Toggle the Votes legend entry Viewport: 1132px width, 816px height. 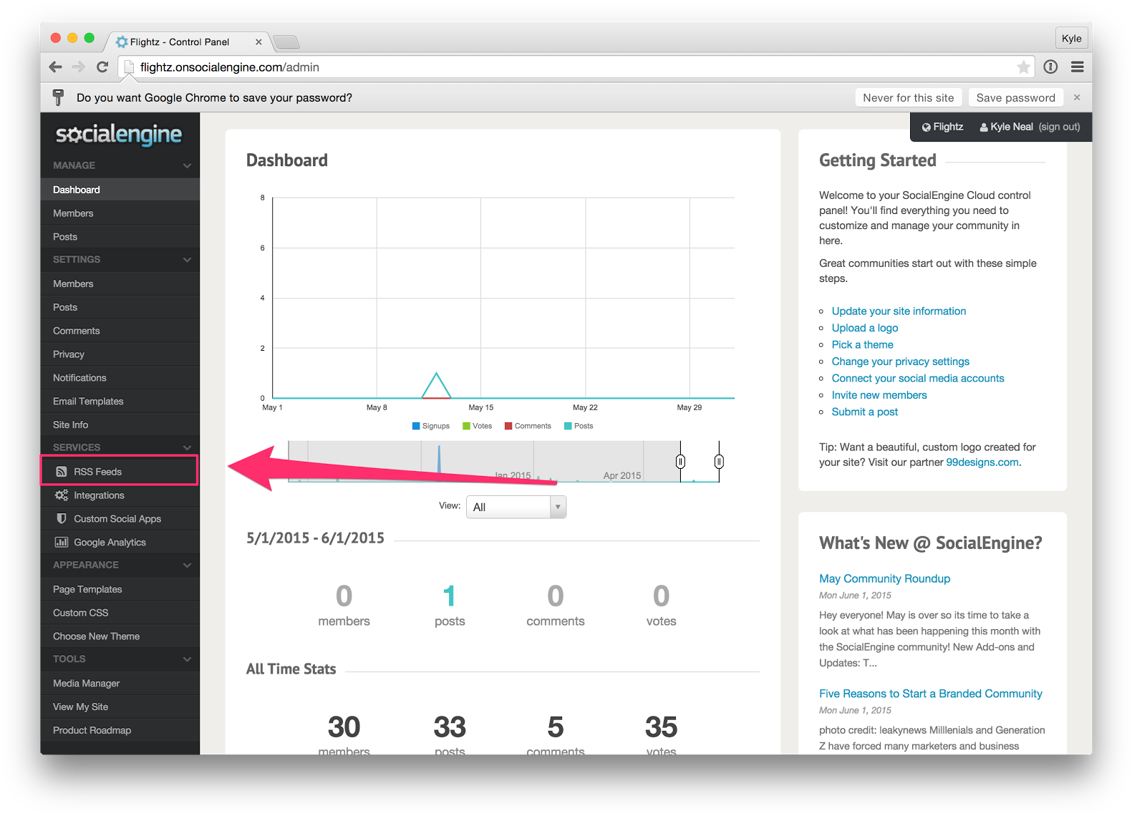[x=478, y=426]
